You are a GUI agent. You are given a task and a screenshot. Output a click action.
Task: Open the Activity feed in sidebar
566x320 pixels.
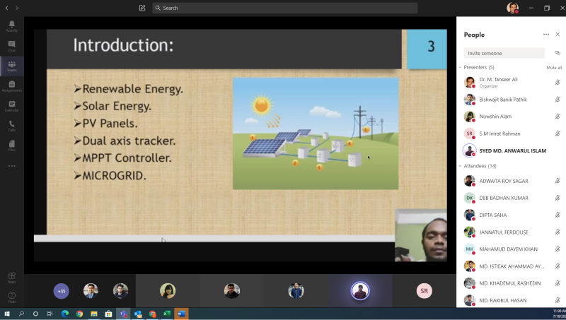(11, 26)
